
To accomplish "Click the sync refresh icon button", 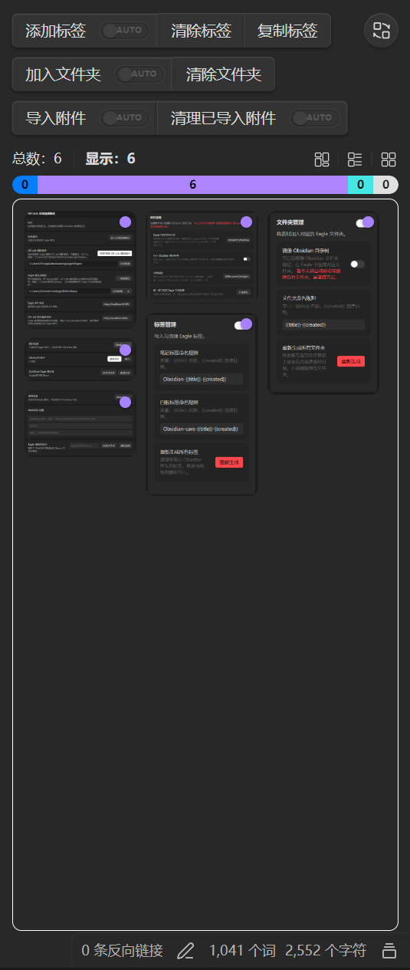I will click(x=381, y=31).
